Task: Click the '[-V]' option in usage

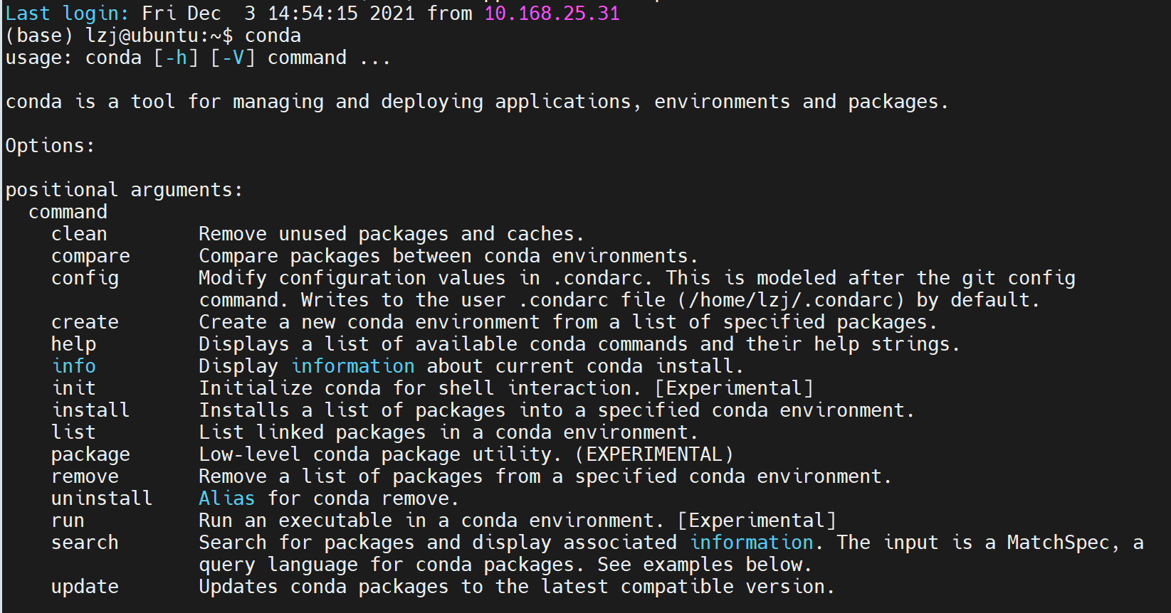Action: 233,58
